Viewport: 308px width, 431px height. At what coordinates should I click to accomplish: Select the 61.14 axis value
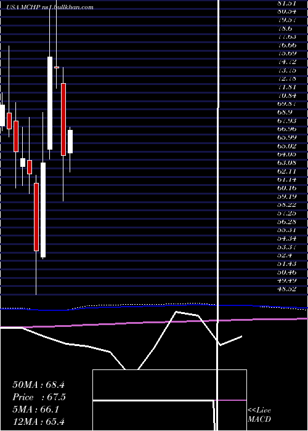tap(286, 180)
